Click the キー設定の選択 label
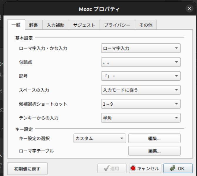 point(34,138)
